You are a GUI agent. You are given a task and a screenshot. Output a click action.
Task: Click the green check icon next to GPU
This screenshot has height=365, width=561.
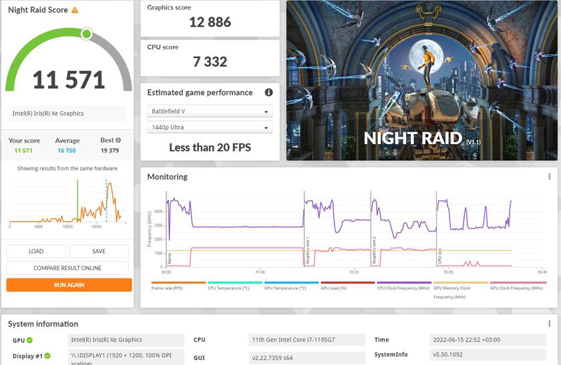click(x=29, y=340)
